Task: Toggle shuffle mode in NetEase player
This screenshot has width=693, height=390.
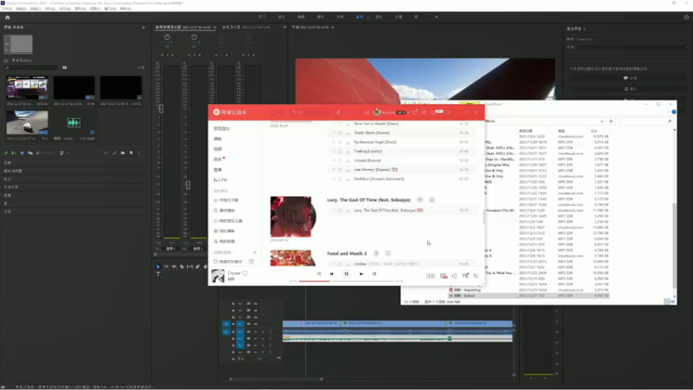Action: [319, 274]
